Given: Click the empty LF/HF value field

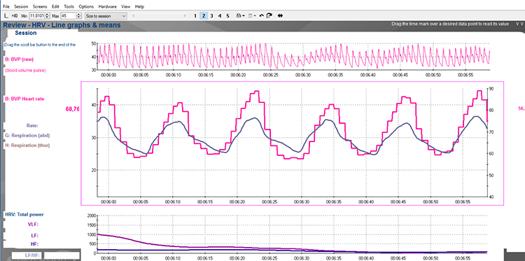Looking at the screenshot, I should point(62,255).
